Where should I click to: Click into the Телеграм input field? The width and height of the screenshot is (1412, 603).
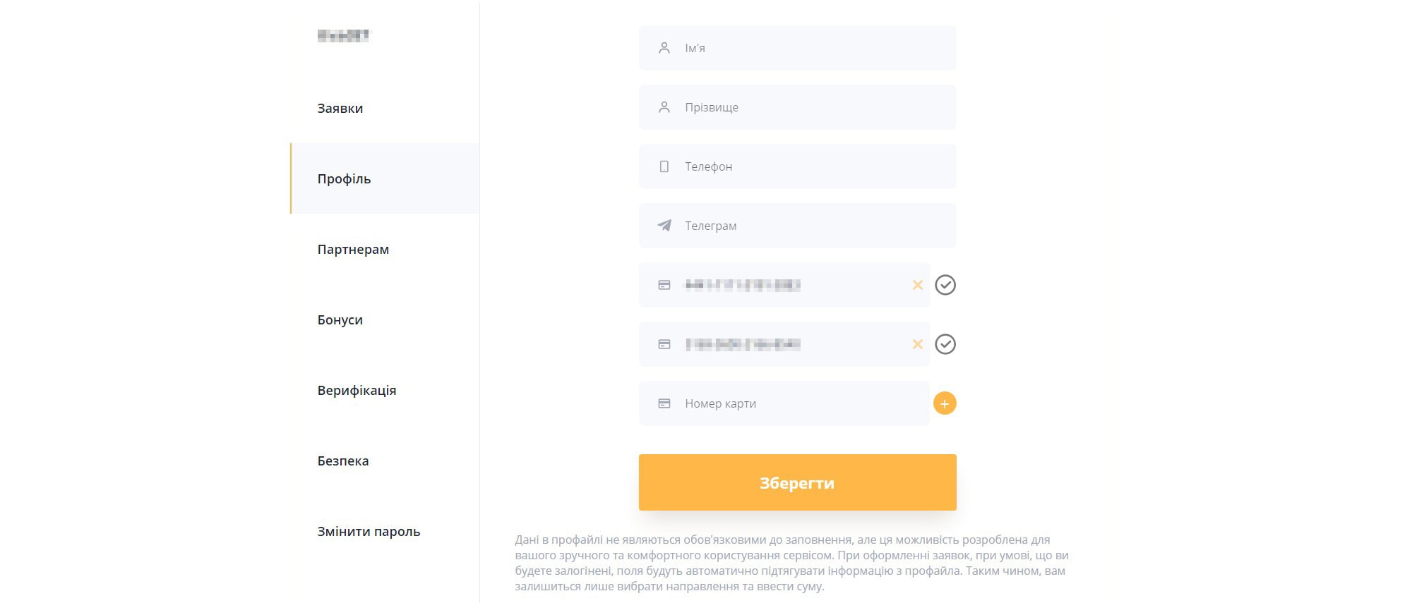coord(812,226)
